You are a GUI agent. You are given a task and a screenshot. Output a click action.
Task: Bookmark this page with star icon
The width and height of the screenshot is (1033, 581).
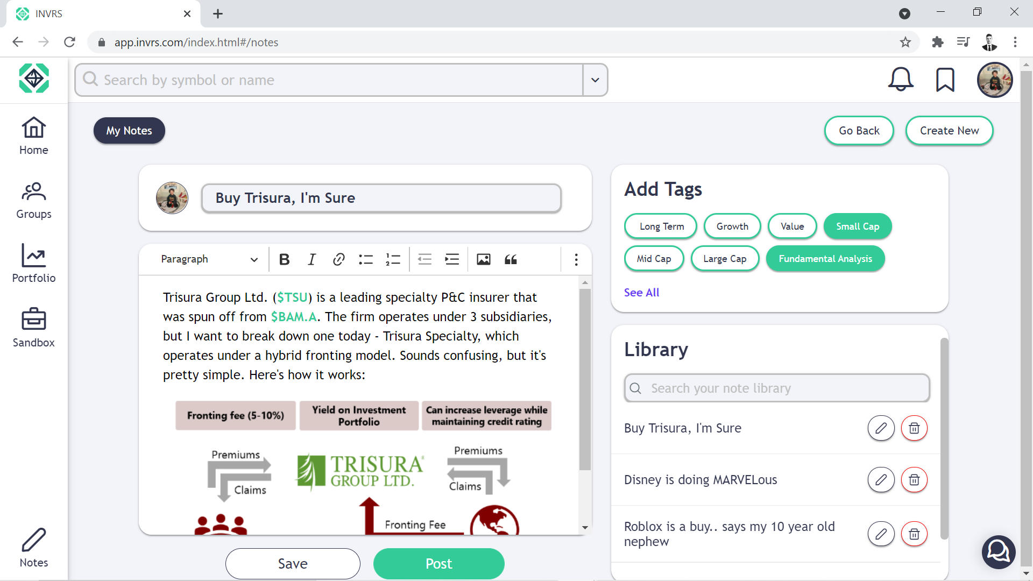905,42
